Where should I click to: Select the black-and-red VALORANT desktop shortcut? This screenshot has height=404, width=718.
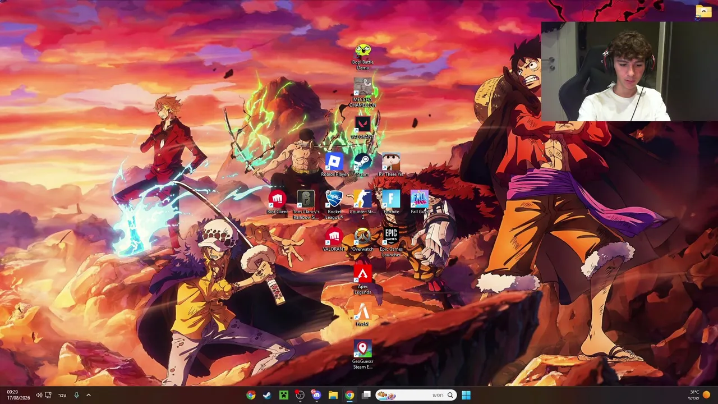pyautogui.click(x=362, y=128)
